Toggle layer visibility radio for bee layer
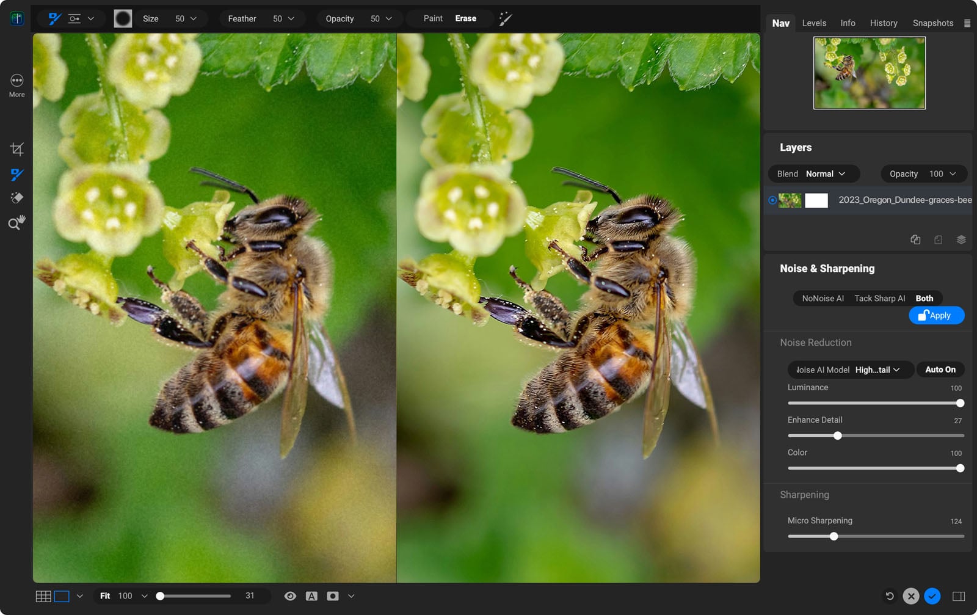The height and width of the screenshot is (615, 977). coord(772,200)
